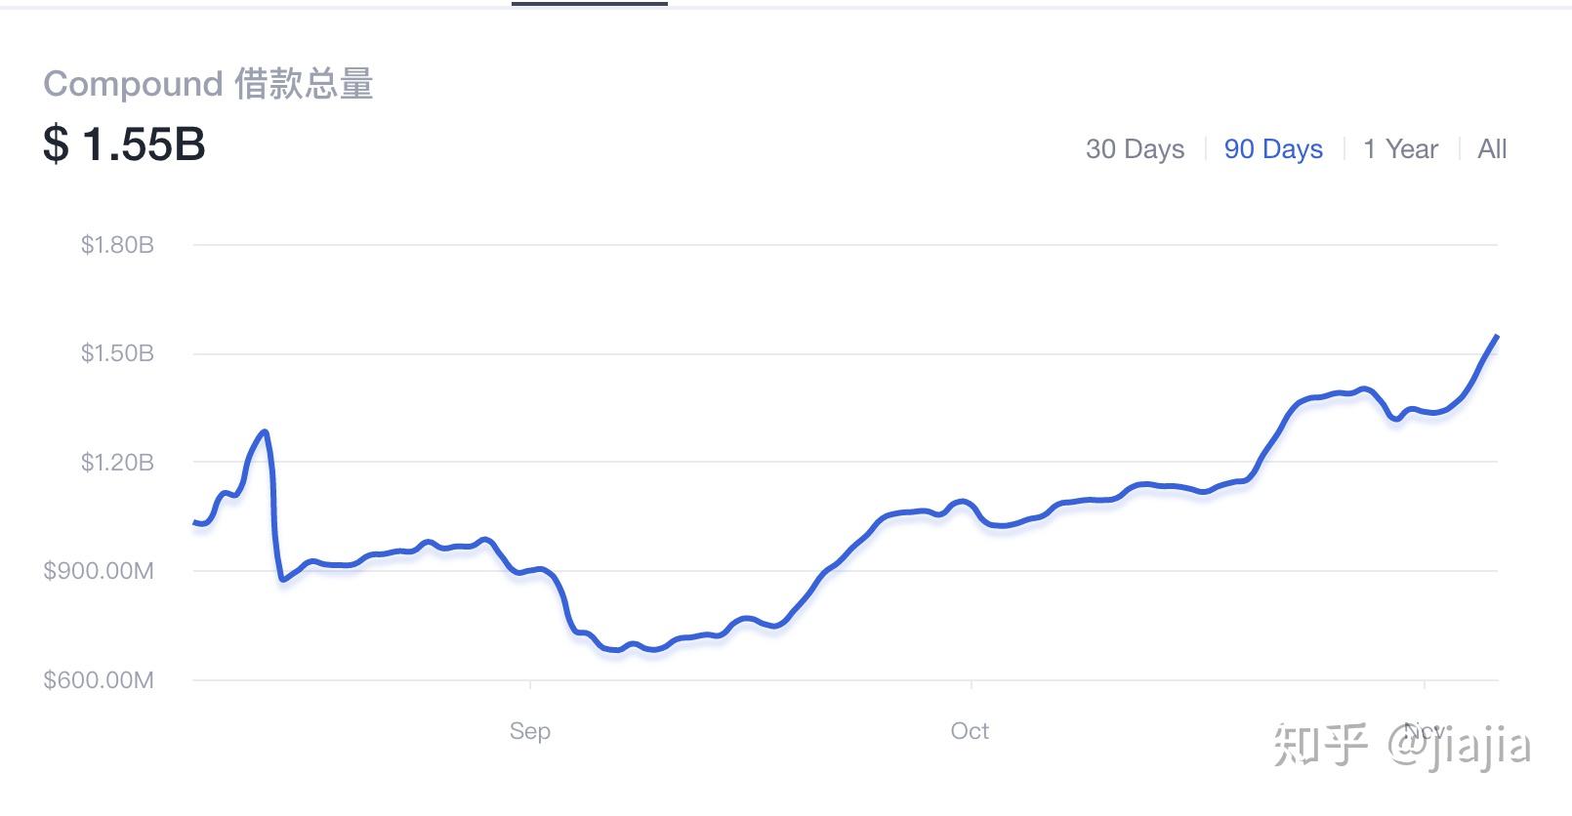Click the Sep x-axis label
1572x816 pixels.
[x=530, y=731]
